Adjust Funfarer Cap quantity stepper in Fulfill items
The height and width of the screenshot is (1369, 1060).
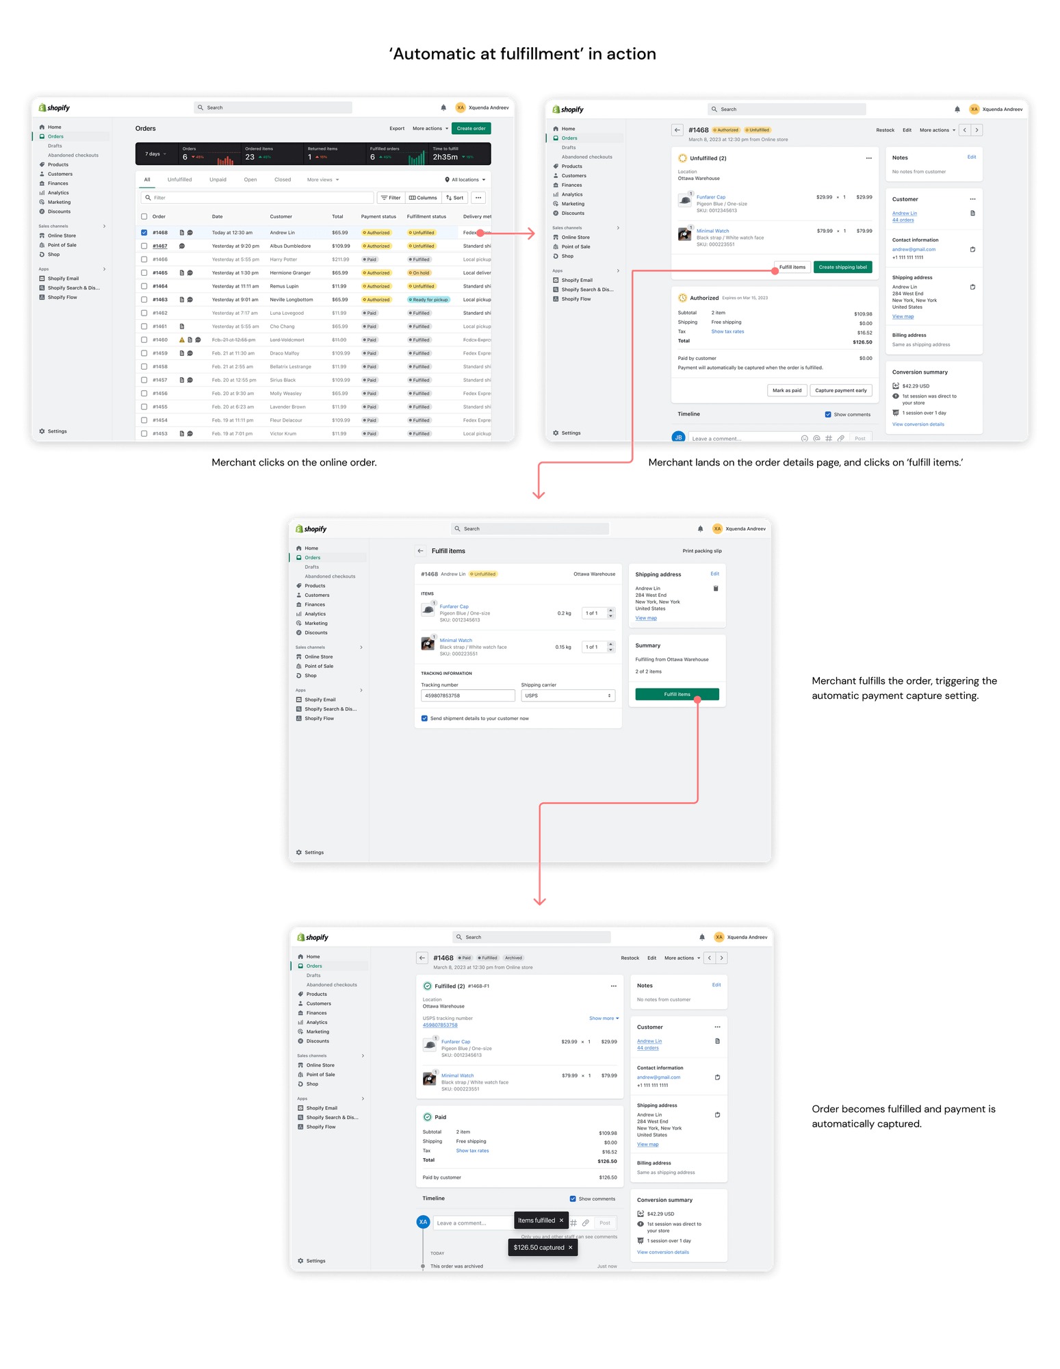(611, 613)
